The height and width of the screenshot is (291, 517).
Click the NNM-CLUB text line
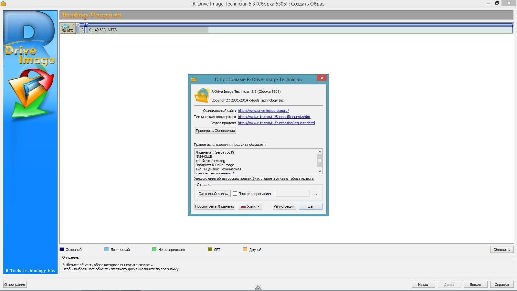[204, 156]
